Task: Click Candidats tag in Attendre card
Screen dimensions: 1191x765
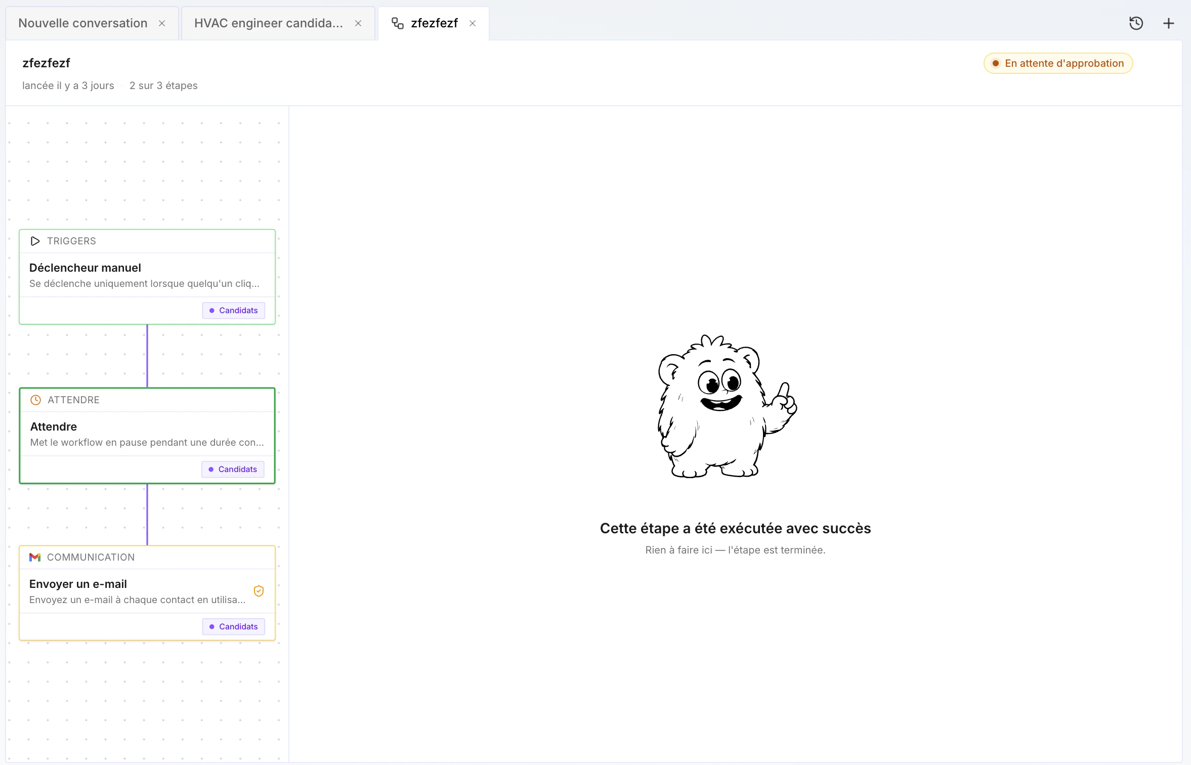Action: pos(233,469)
